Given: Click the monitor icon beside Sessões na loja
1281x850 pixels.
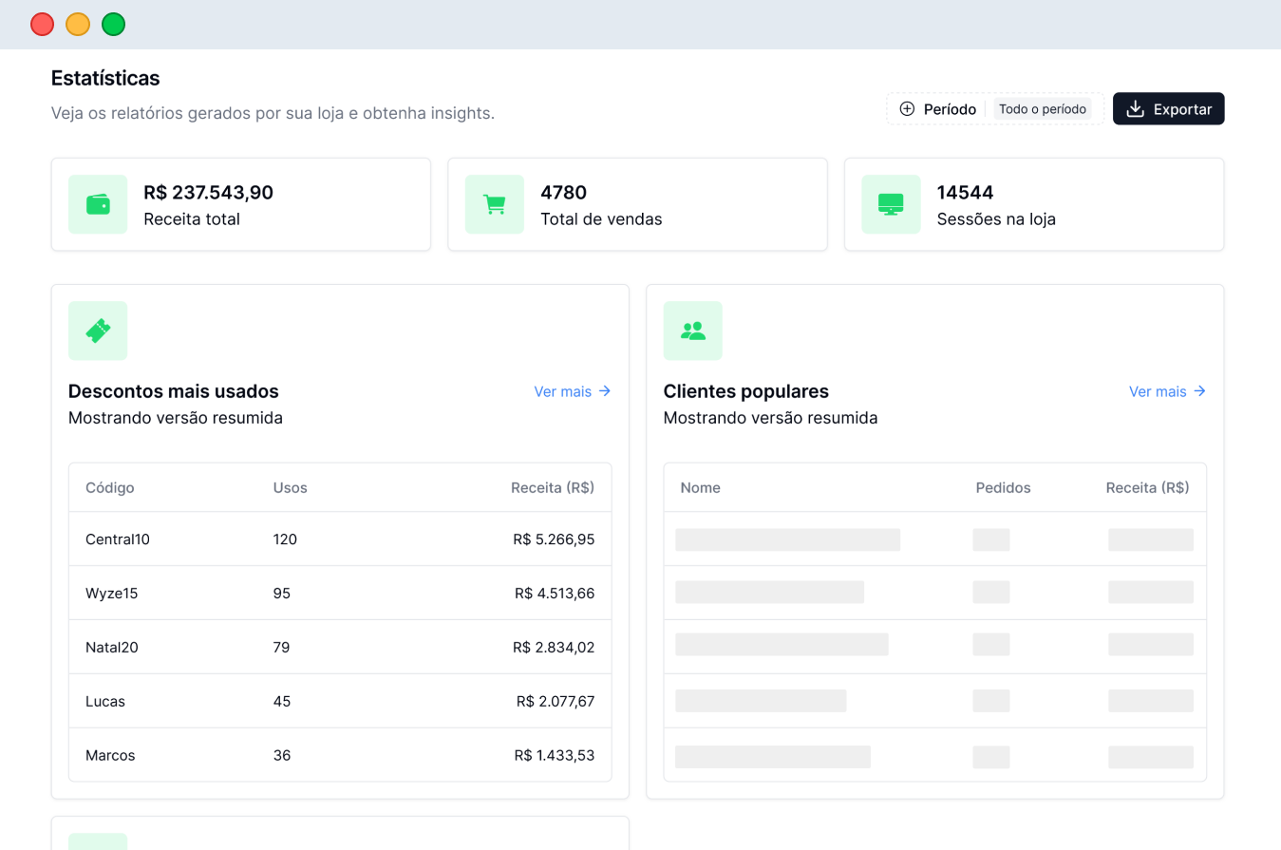Looking at the screenshot, I should click(x=891, y=204).
